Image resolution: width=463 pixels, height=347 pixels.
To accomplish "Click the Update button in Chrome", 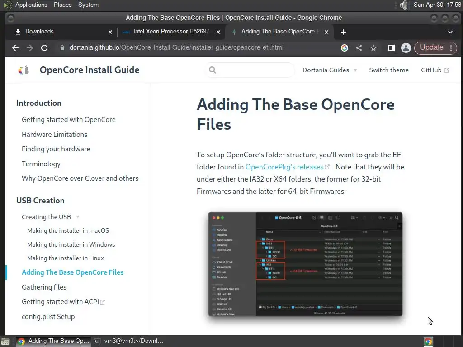I will pyautogui.click(x=431, y=47).
